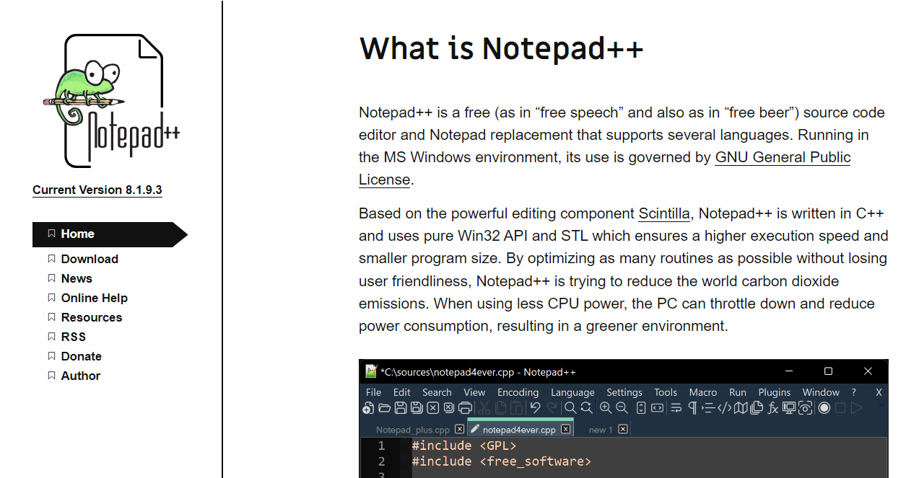Click the Save All icon in the toolbar

point(417,408)
